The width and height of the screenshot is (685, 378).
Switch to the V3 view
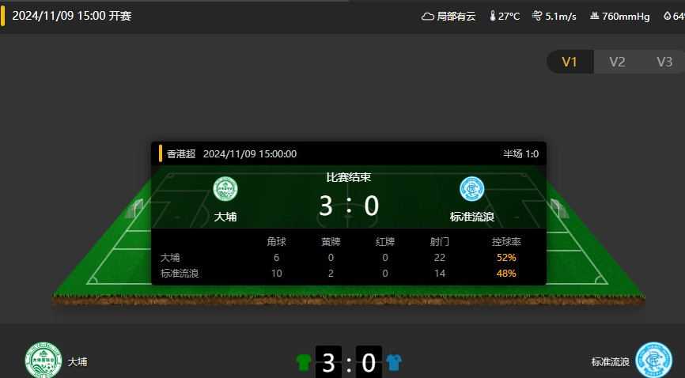[664, 62]
